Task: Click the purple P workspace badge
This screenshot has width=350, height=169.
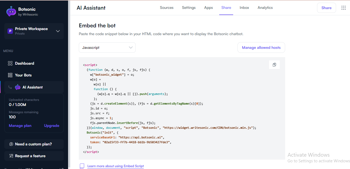Action: tap(10, 31)
